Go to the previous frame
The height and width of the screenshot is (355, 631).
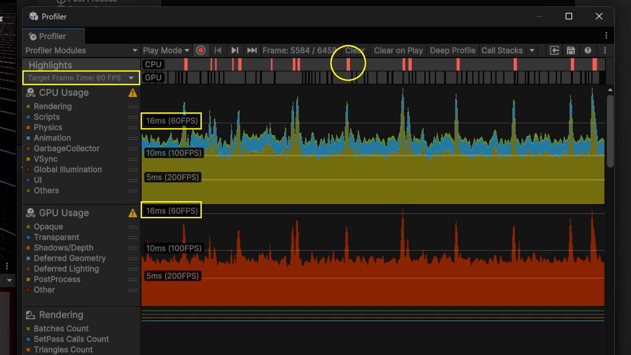pyautogui.click(x=218, y=51)
